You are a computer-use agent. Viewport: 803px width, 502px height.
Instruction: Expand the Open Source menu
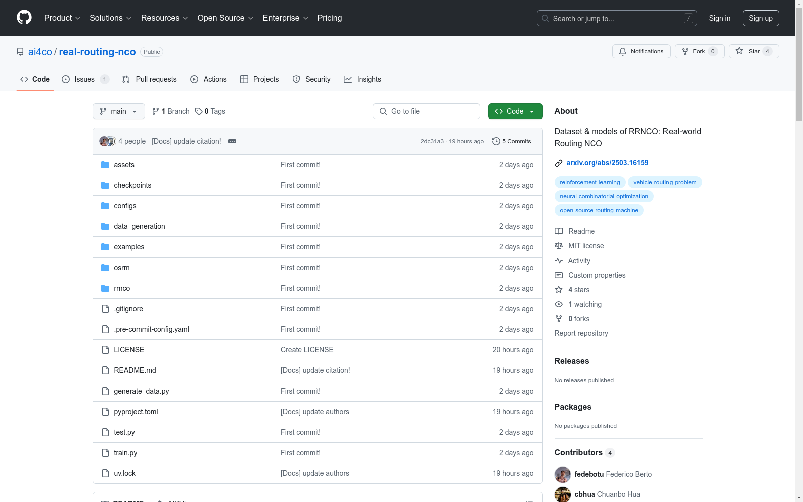click(x=226, y=18)
